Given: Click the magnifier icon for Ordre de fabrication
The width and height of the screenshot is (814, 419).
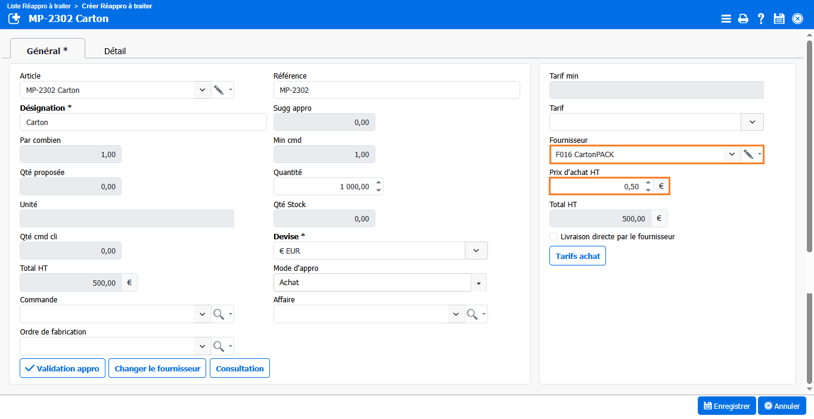Looking at the screenshot, I should [219, 346].
